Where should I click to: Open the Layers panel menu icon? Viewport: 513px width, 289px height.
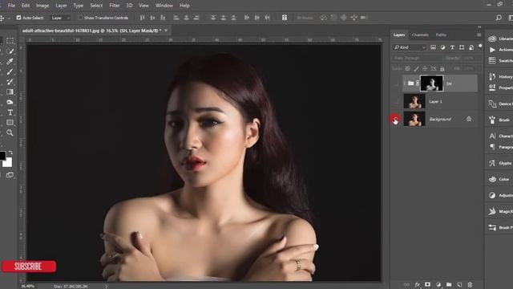[x=479, y=35]
